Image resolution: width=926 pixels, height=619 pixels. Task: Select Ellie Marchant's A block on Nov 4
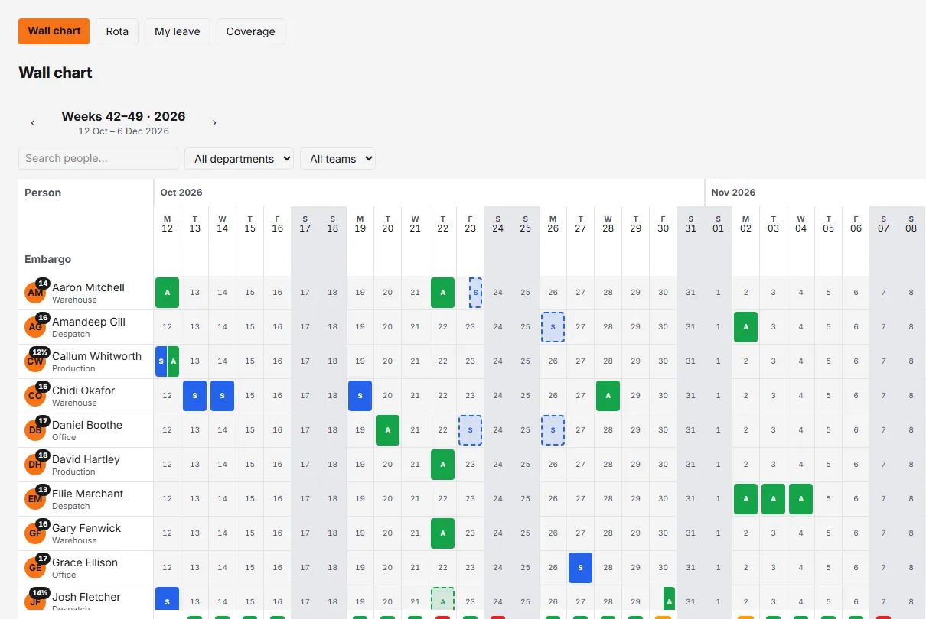801,499
